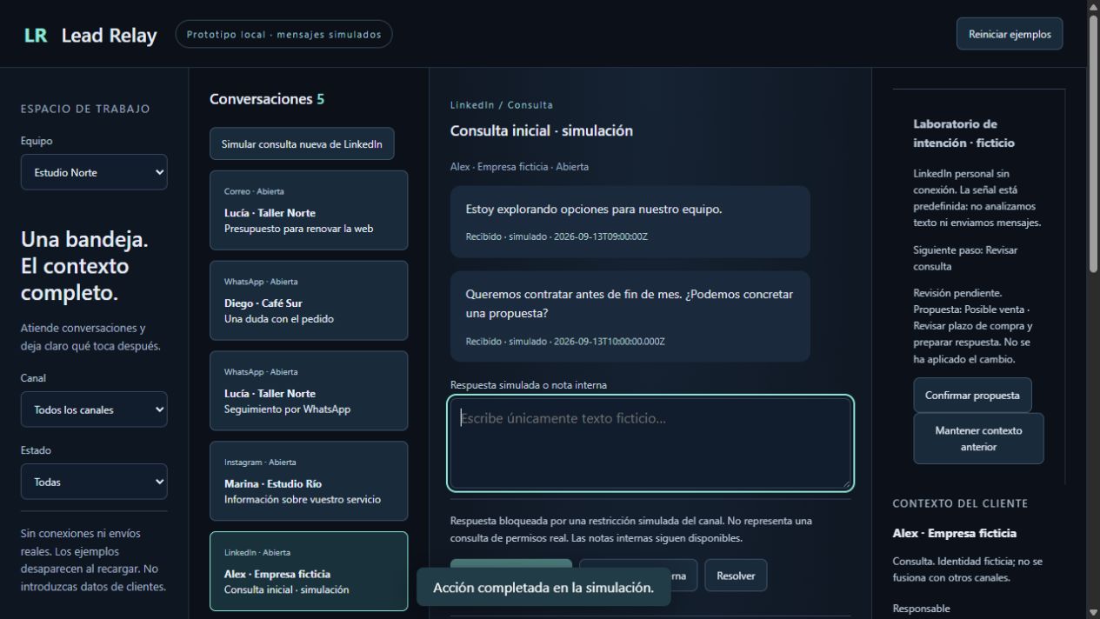The image size is (1100, 619).
Task: Open the Seguimiento por WhatsApp conversation
Action: (x=309, y=392)
